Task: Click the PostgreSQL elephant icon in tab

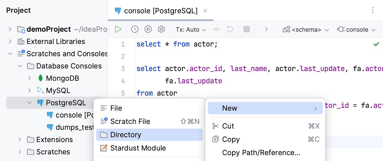Action: (118, 11)
